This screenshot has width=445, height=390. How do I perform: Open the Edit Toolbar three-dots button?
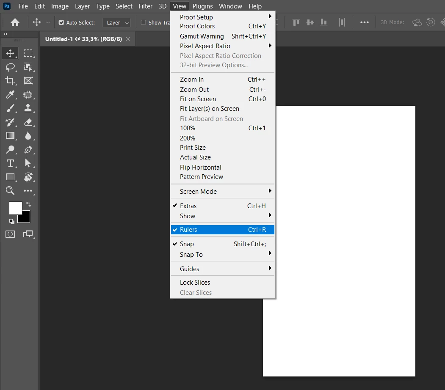click(x=28, y=191)
